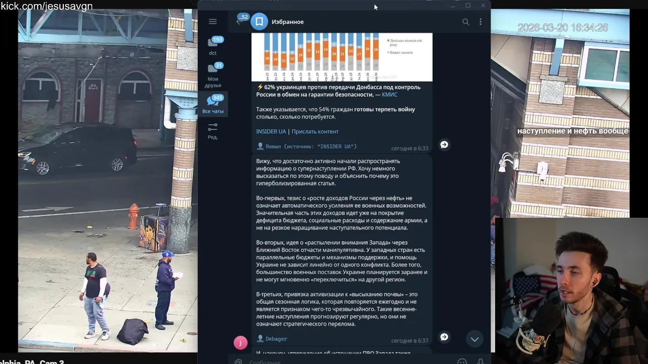Image resolution: width=648 pixels, height=364 pixels.
Task: Click the microphone voice message icon
Action: [x=480, y=361]
